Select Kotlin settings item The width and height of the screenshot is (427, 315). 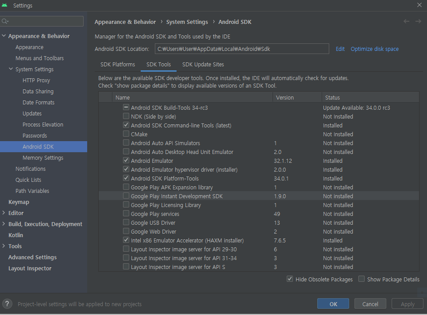(x=15, y=235)
